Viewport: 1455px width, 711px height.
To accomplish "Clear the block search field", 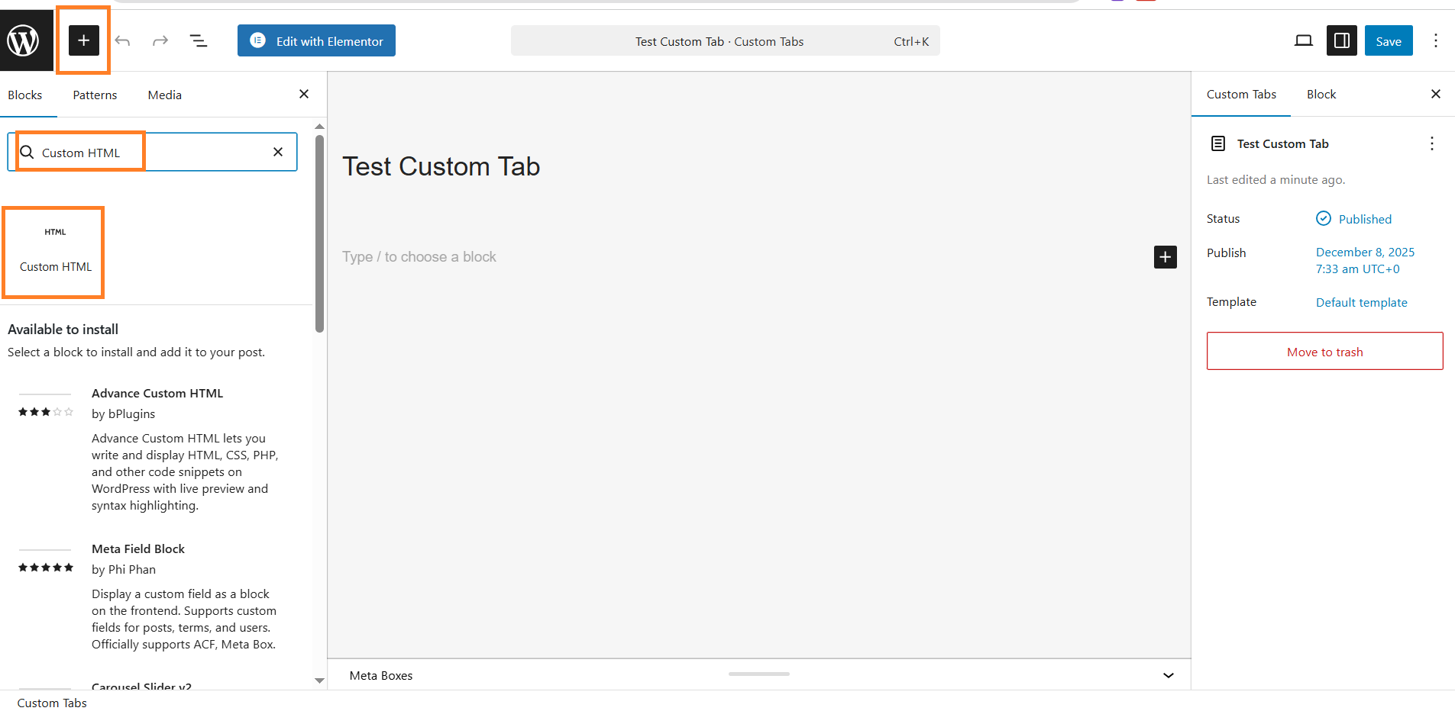I will (x=278, y=152).
